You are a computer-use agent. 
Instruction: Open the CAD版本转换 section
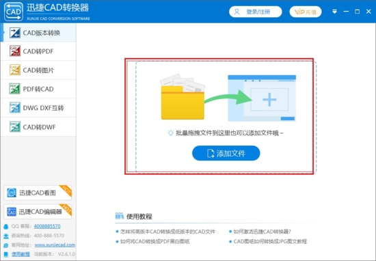[38, 33]
